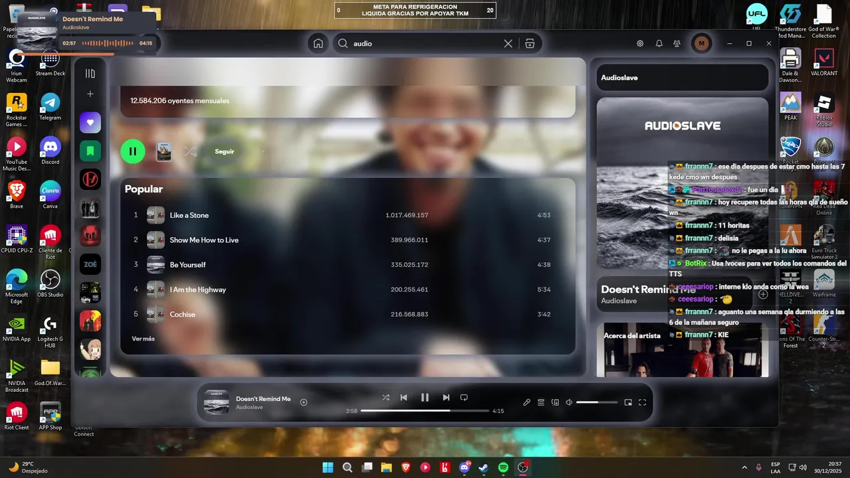Open the VALORANT desktop shortcut
Image resolution: width=850 pixels, height=478 pixels.
coord(824,62)
